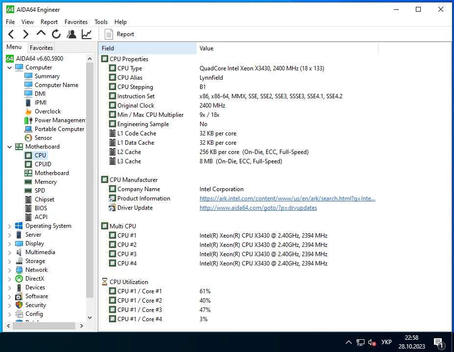Open the Help menu

(x=120, y=22)
